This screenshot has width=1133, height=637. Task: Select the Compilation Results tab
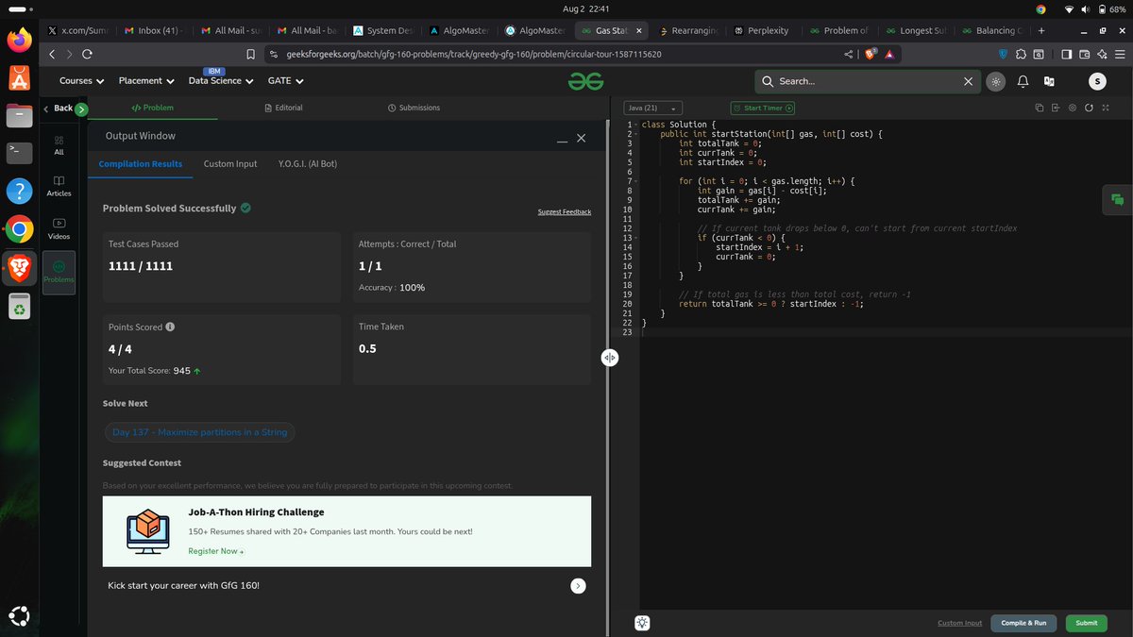tap(141, 163)
